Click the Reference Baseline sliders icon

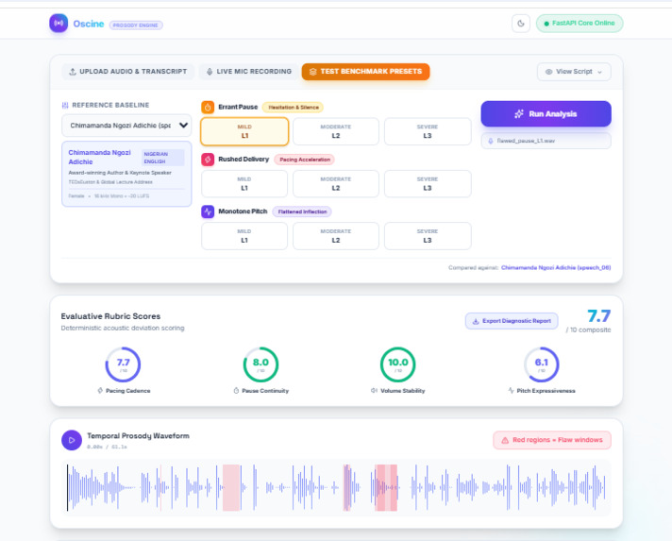(x=65, y=105)
